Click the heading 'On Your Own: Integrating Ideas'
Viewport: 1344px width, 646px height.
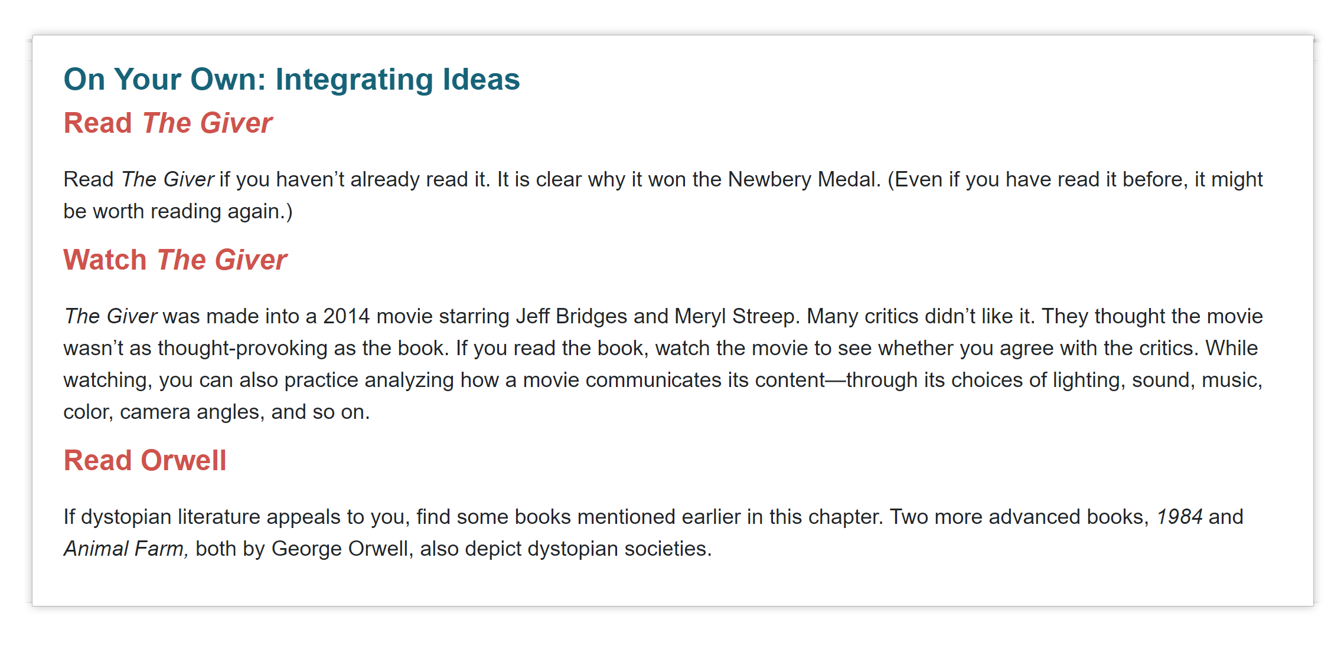coord(292,79)
